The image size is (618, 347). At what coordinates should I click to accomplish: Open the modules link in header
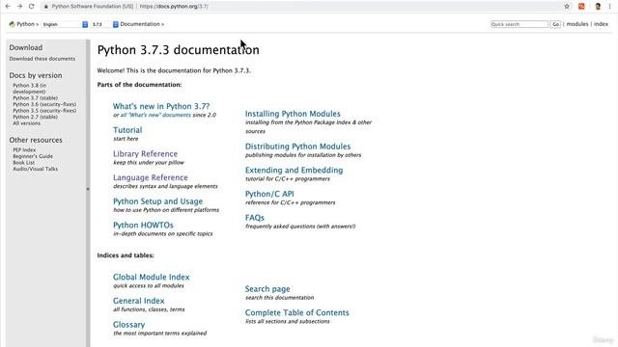(x=577, y=24)
